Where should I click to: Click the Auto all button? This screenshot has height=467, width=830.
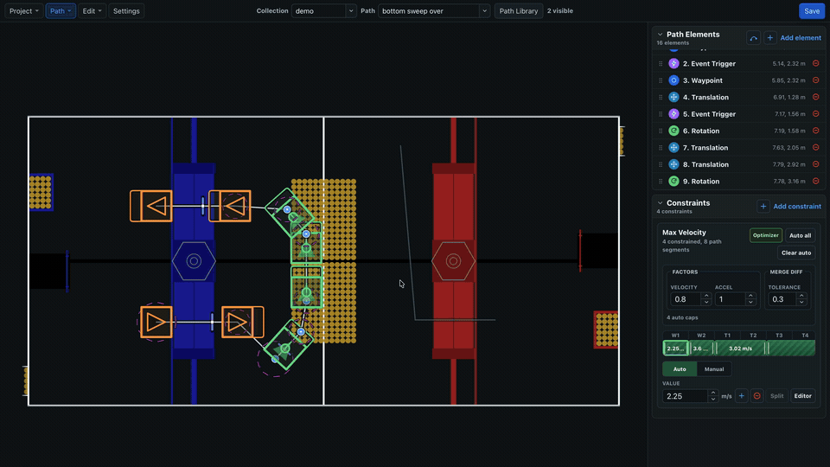800,235
